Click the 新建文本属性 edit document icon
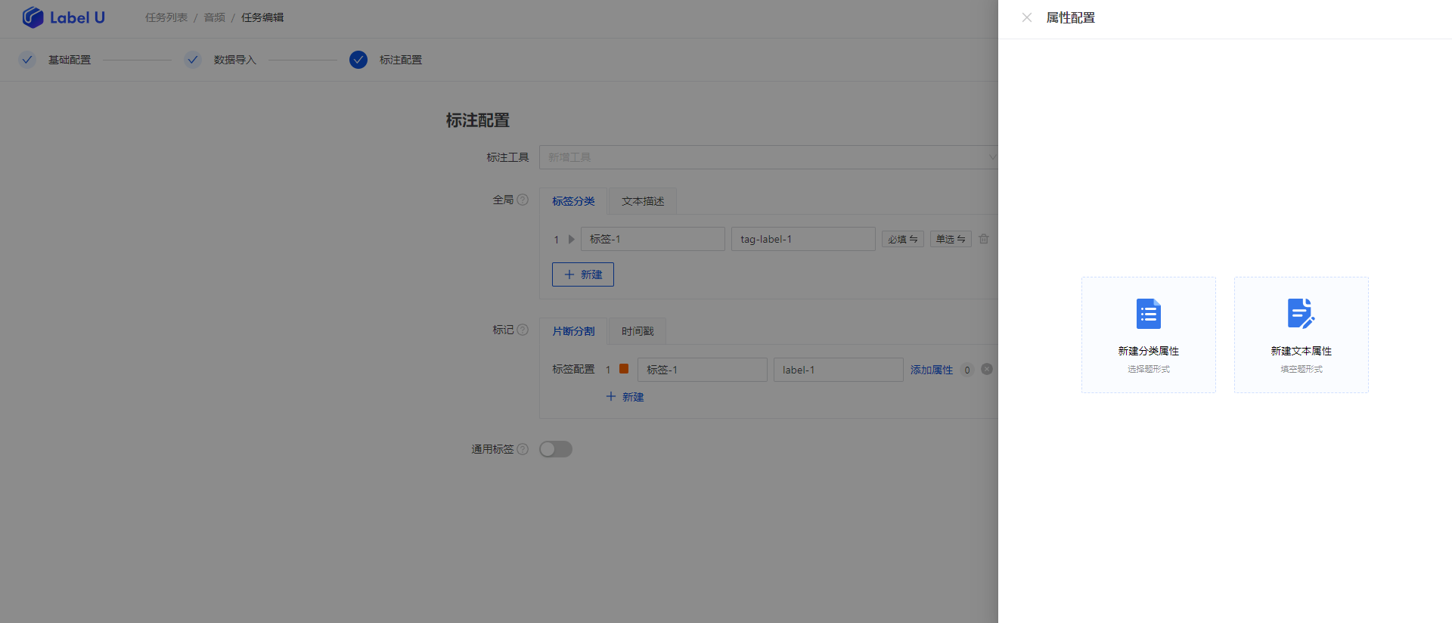Viewport: 1452px width, 623px height. point(1301,314)
